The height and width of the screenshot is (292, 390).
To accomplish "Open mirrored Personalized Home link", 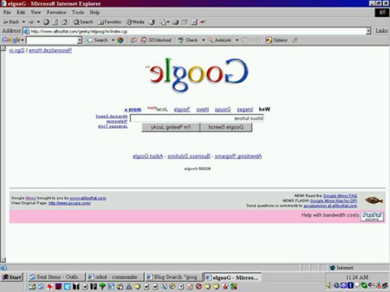I will click(x=50, y=50).
